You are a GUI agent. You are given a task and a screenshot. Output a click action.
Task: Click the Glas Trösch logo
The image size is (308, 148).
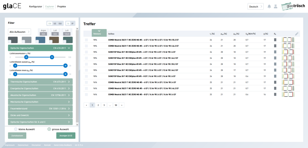(x=293, y=7)
